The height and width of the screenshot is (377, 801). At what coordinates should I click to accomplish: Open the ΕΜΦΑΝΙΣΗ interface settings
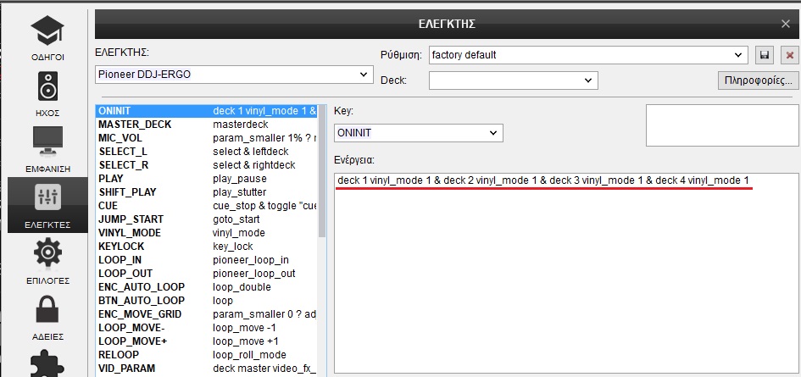pos(47,147)
